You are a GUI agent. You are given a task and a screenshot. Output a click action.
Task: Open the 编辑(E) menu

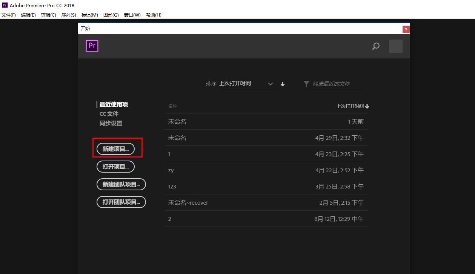click(28, 15)
